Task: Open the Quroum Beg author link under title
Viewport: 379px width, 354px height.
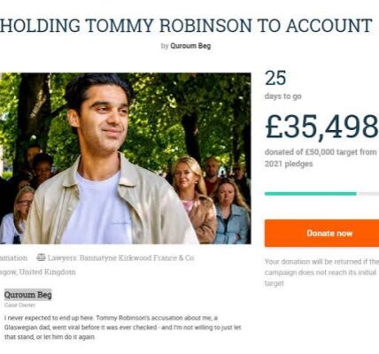Action: click(x=190, y=46)
